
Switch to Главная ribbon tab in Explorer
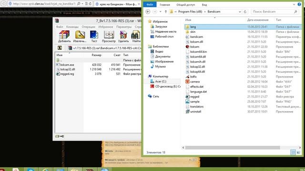165,5
